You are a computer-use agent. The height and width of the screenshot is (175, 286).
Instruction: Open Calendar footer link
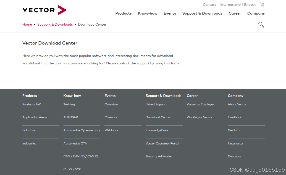111,117
